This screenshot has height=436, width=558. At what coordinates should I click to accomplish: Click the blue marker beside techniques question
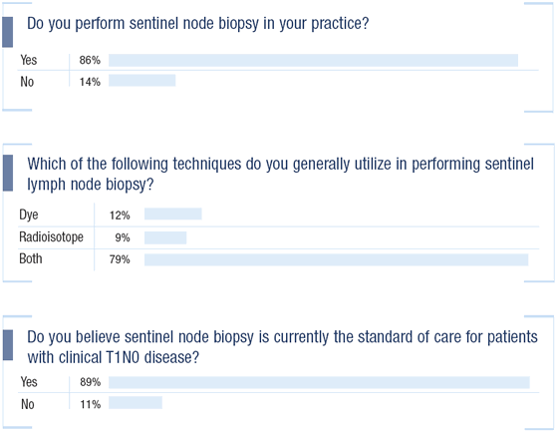8,174
